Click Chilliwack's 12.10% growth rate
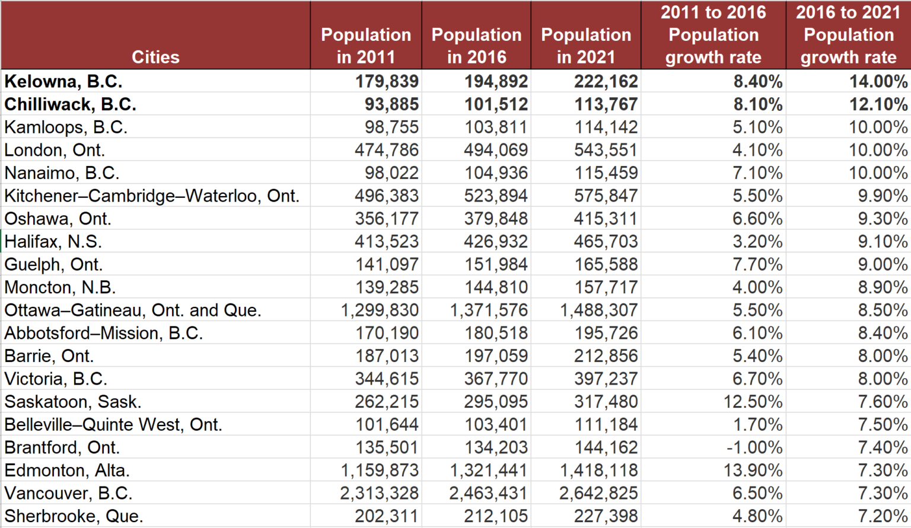This screenshot has height=528, width=911. click(849, 104)
